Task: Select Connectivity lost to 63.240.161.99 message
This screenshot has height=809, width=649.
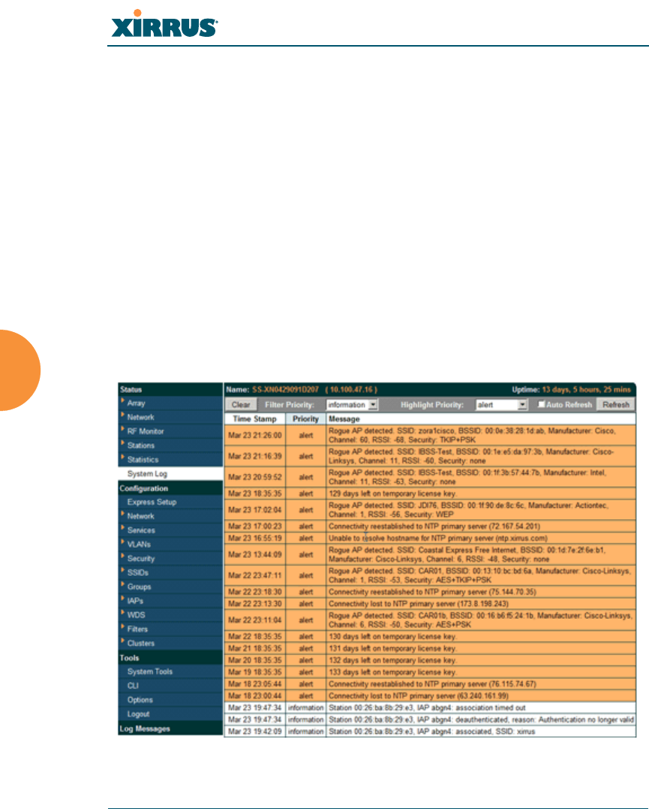Action: click(481, 696)
